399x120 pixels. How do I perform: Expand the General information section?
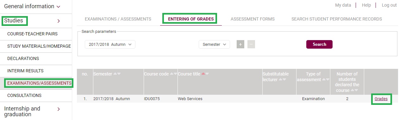point(32,6)
